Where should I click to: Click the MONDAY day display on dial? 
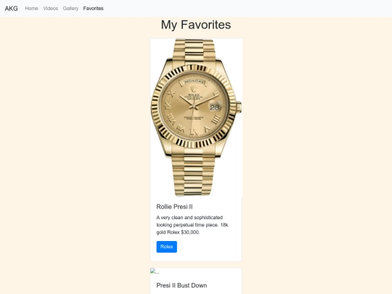click(x=194, y=81)
